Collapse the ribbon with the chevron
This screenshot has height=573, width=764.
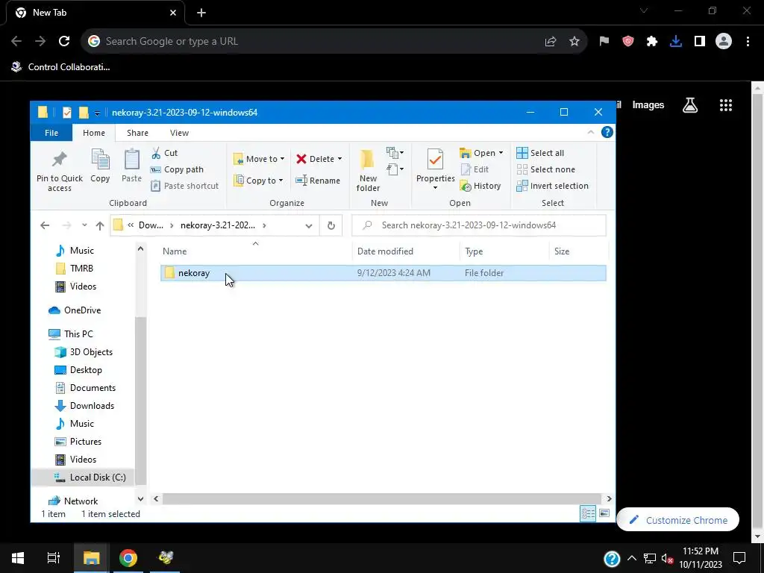591,132
